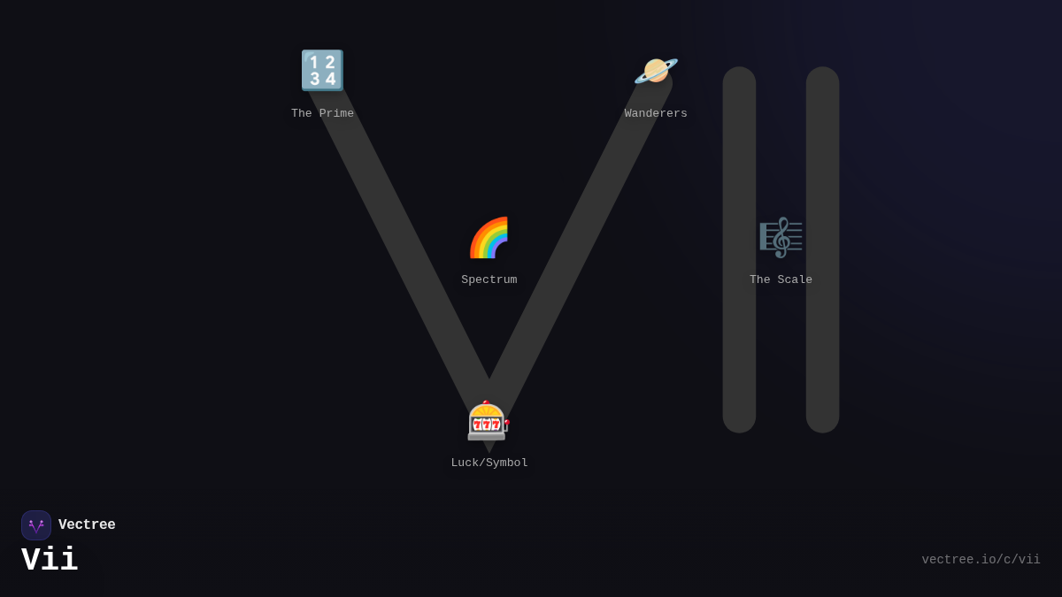This screenshot has height=597, width=1062.
Task: Select the slot machine Luck/Symbol icon
Action: point(489,421)
